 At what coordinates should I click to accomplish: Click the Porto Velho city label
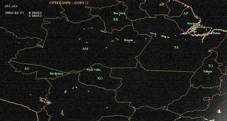[94, 70]
